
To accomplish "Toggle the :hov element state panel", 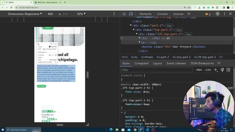I will 199,70.
